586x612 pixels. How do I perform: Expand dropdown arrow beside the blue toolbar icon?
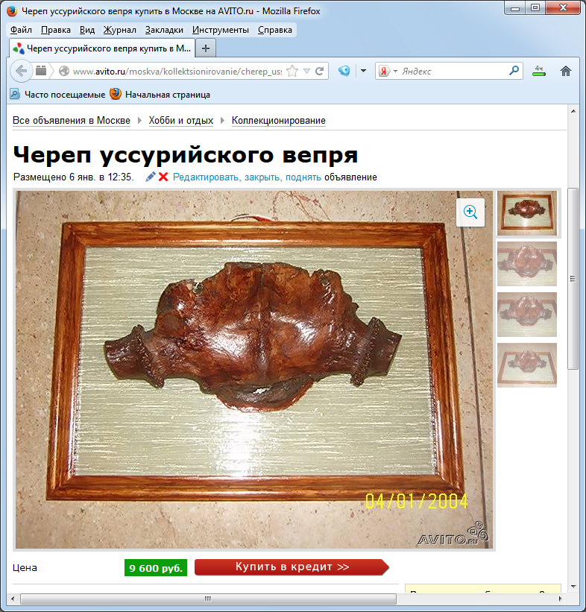pos(363,72)
